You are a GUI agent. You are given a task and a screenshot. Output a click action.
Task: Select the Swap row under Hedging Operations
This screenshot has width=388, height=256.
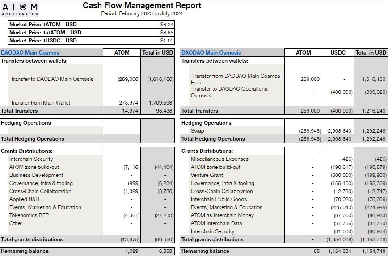(197, 131)
